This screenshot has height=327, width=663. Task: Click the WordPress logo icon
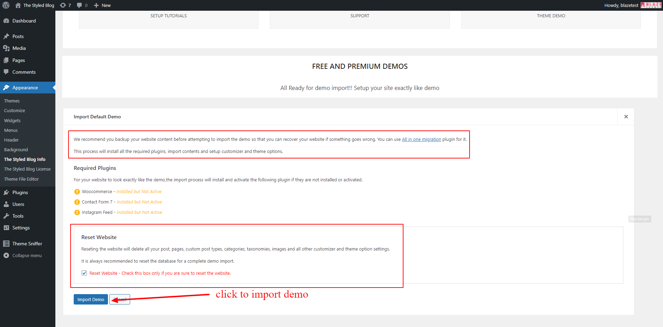(6, 5)
